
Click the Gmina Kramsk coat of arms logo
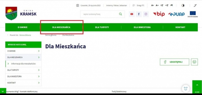click(x=11, y=13)
